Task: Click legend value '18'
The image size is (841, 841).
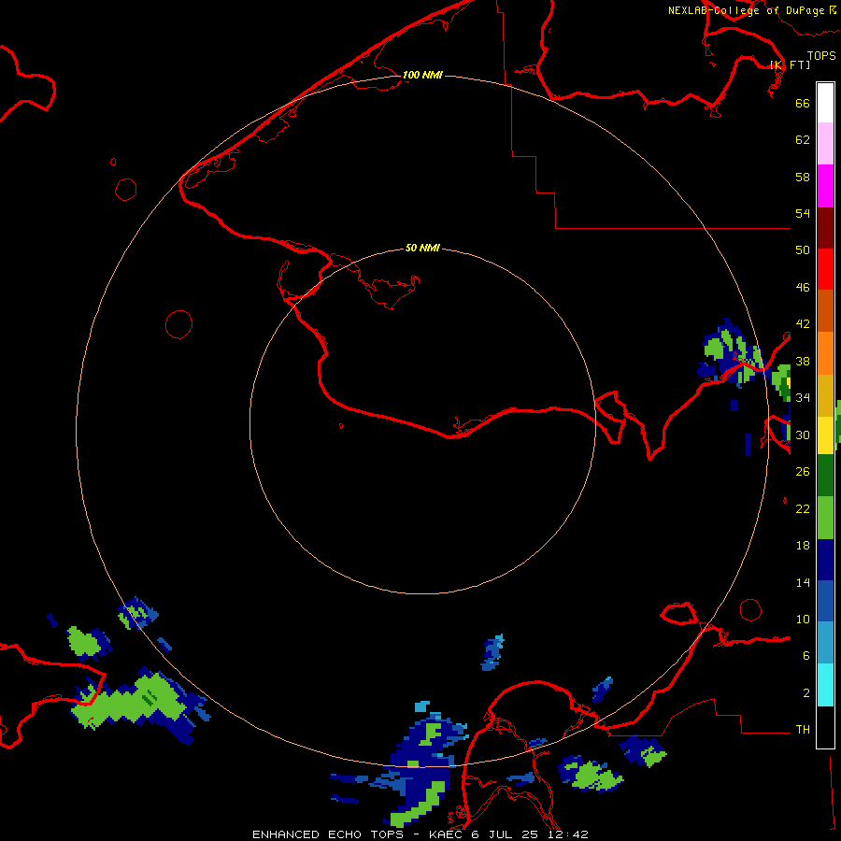Action: pos(803,546)
